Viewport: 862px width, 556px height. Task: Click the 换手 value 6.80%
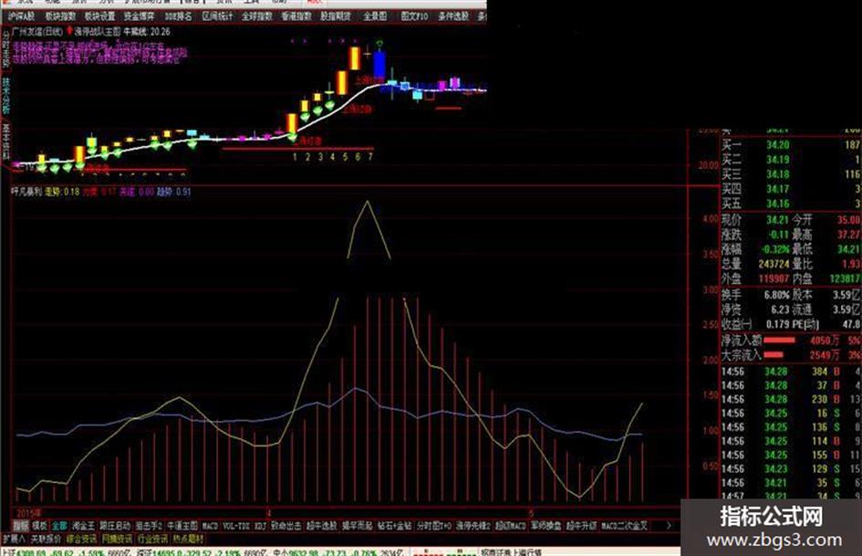(777, 295)
